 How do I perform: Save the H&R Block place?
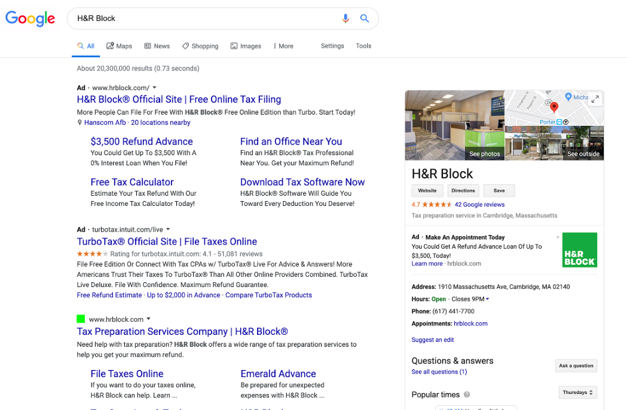coord(499,191)
